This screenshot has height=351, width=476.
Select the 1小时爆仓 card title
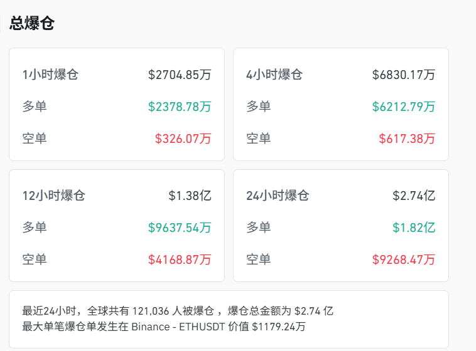pos(50,75)
